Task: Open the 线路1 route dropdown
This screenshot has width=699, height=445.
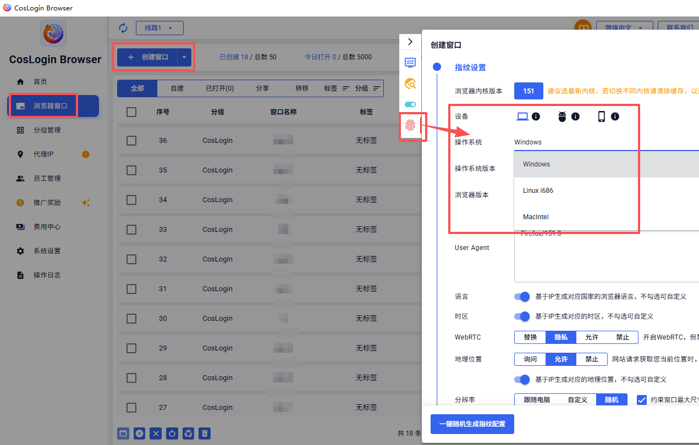Action: click(159, 27)
